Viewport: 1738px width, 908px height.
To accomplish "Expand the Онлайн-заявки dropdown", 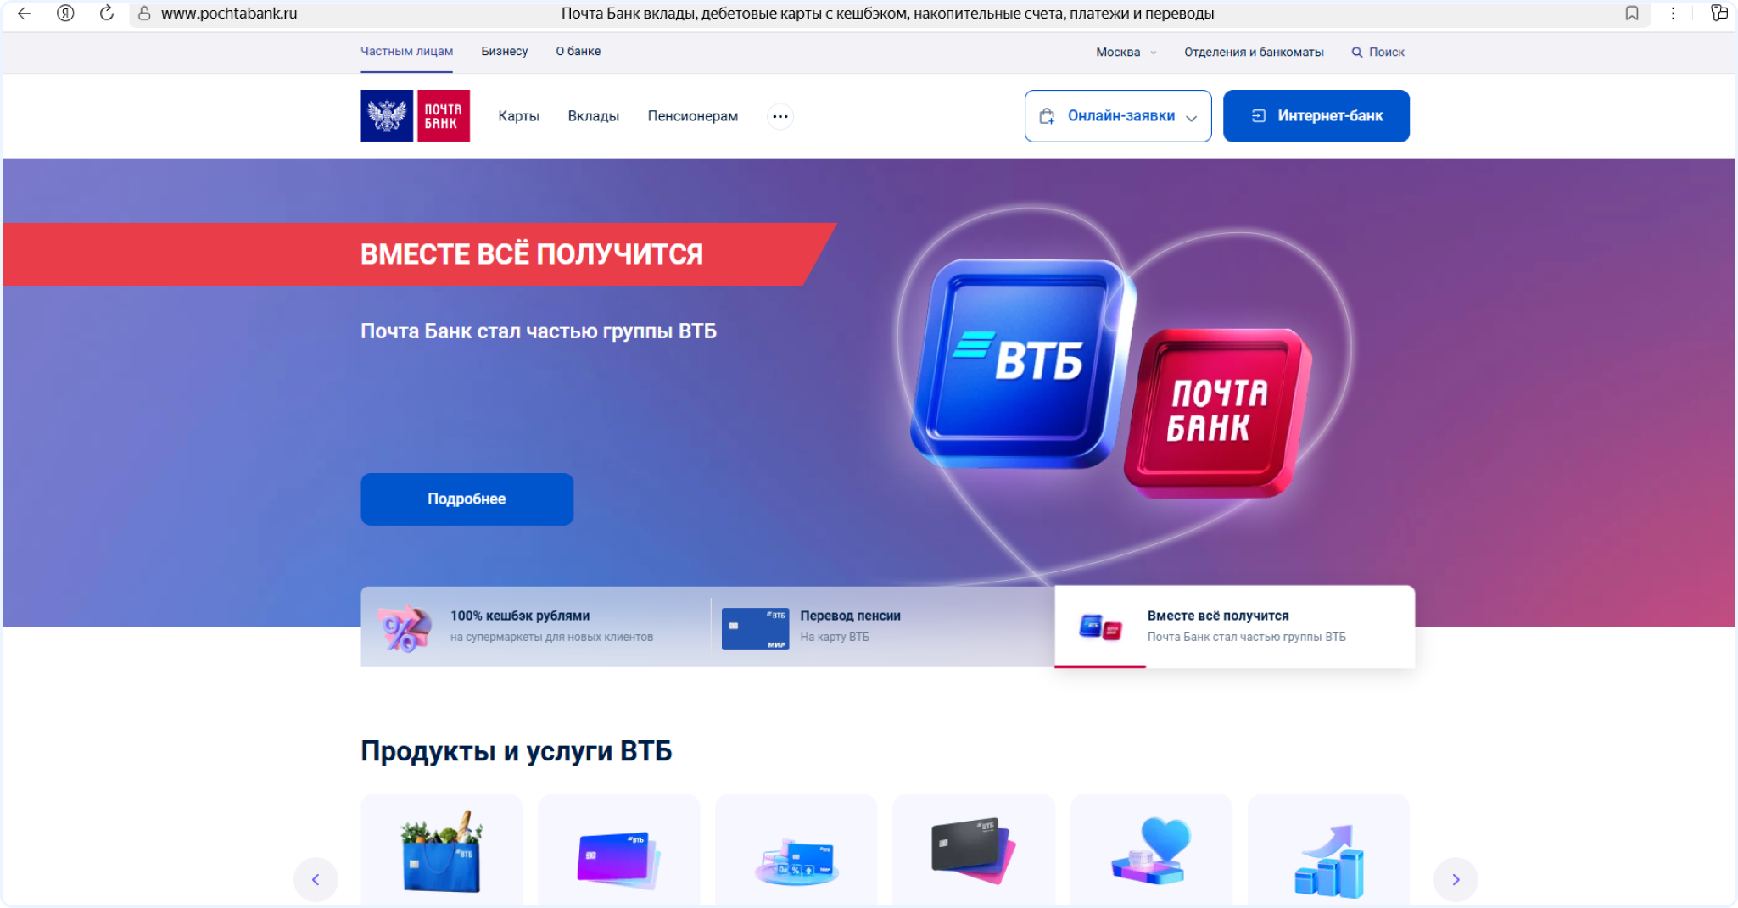I will pyautogui.click(x=1118, y=116).
